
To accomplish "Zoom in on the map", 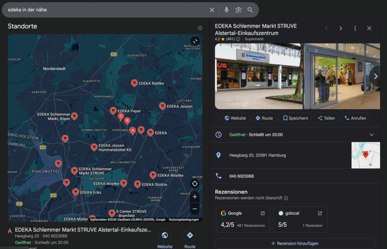I will [x=195, y=197].
